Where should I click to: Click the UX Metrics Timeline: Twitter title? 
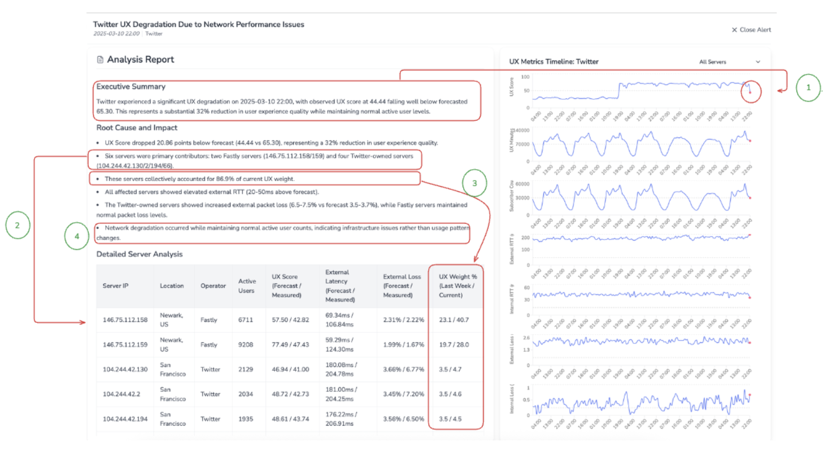pos(554,62)
